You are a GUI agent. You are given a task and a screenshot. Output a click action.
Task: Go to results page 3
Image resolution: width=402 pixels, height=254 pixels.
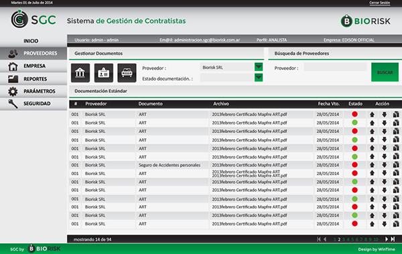pos(344,239)
